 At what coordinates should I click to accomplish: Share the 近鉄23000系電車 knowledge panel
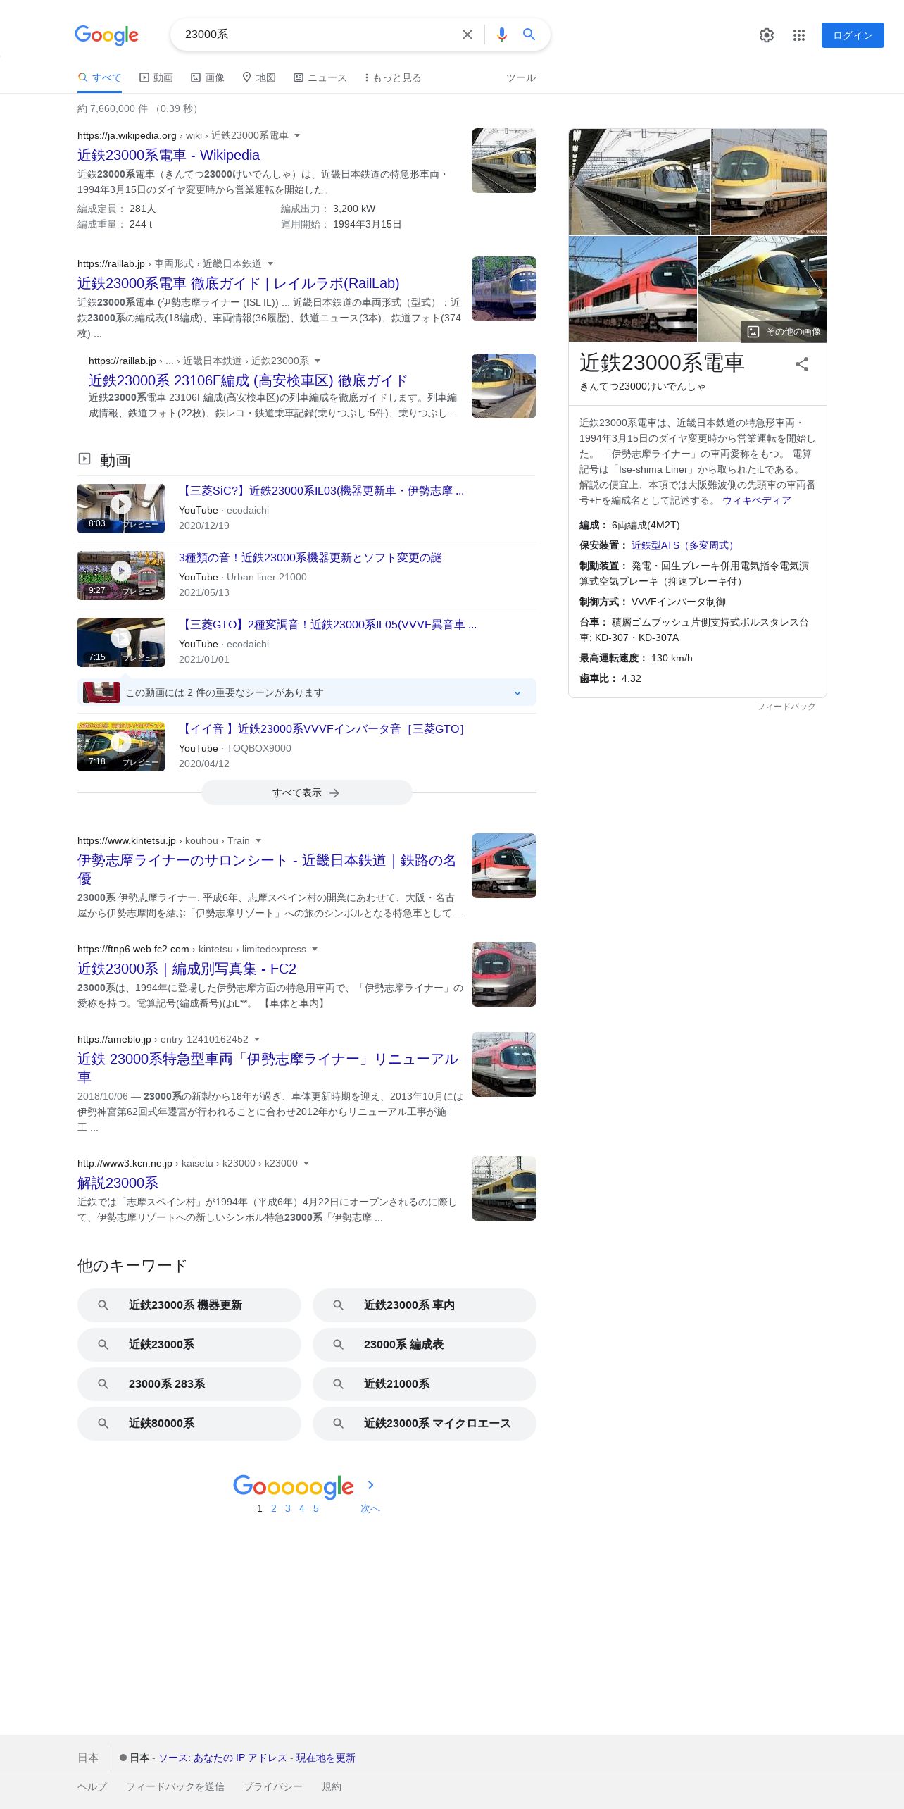pos(801,364)
